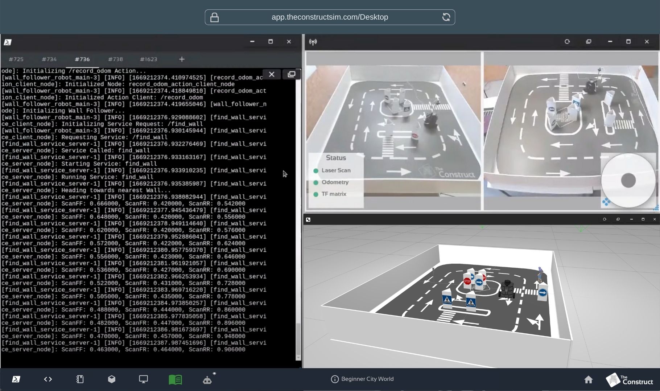Switch to terminal tab #738
This screenshot has width=660, height=391.
[x=115, y=59]
